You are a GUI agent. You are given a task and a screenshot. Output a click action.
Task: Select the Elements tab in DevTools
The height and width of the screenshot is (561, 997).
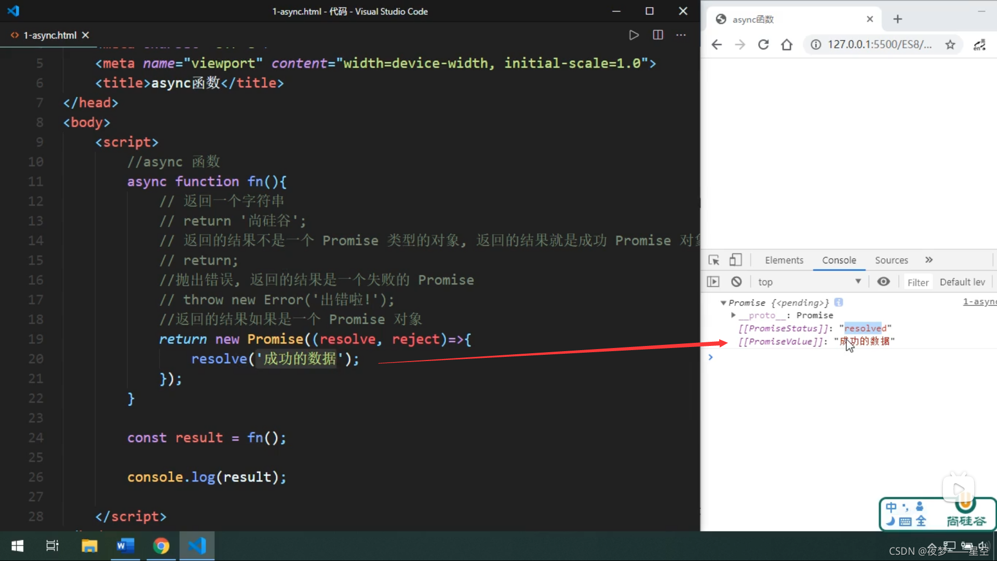click(x=784, y=260)
